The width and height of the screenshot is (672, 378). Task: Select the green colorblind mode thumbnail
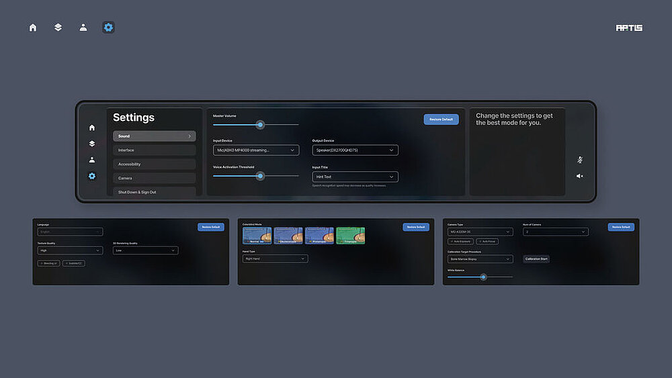350,235
